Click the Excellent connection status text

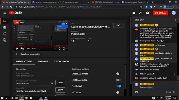coord(30,54)
